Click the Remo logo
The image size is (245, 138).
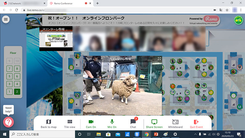211,19
